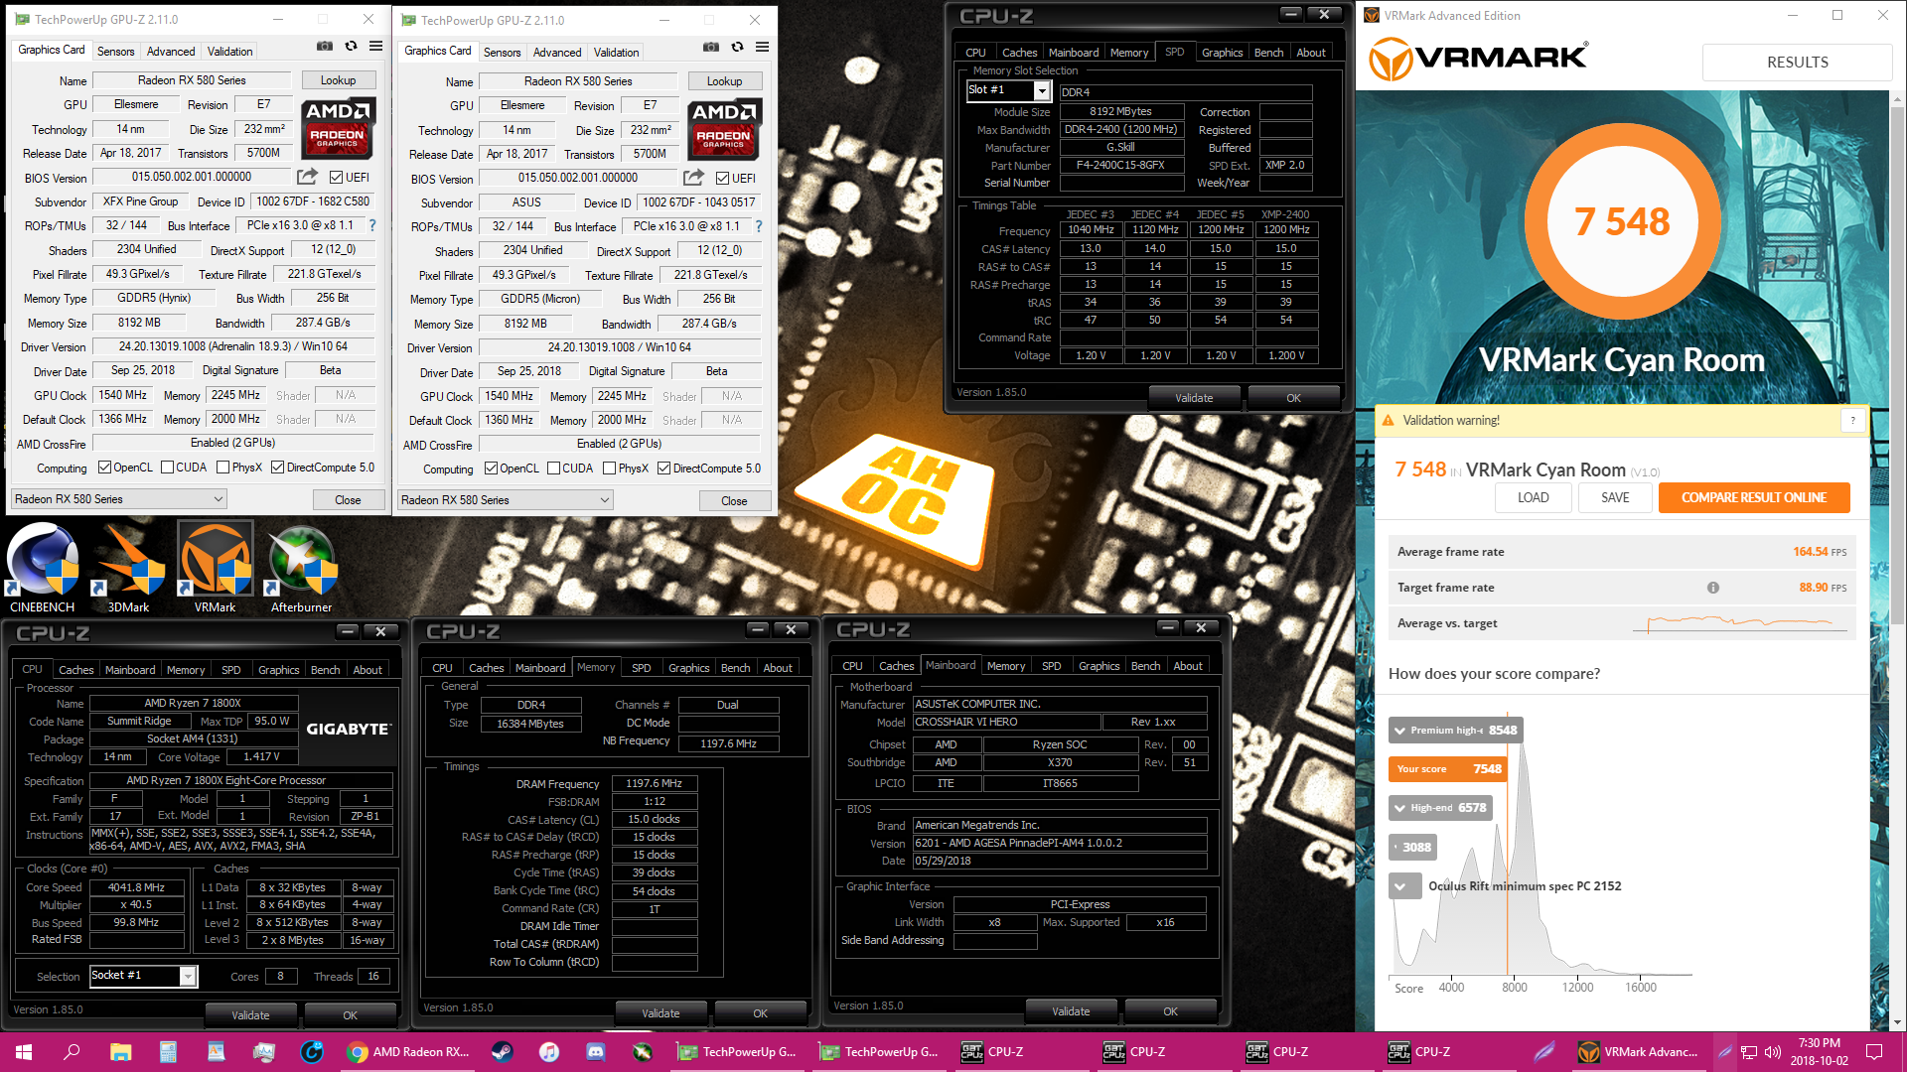This screenshot has height=1072, width=1907.
Task: Toggle UEFI checkbox in right GPU-Z window
Action: pyautogui.click(x=722, y=179)
